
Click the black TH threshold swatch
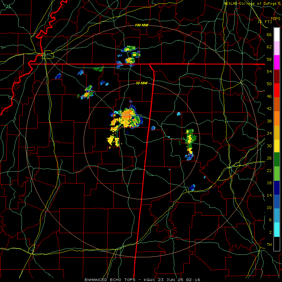point(277,244)
